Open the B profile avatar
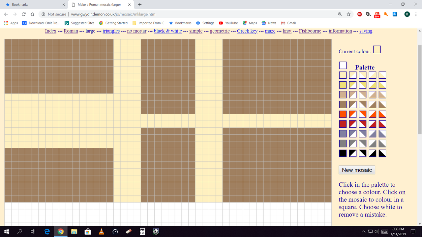Screen dimensions: 422x237 (x=407, y=14)
